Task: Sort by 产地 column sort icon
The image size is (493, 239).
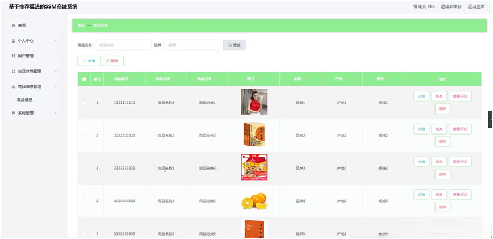Action: coord(345,79)
